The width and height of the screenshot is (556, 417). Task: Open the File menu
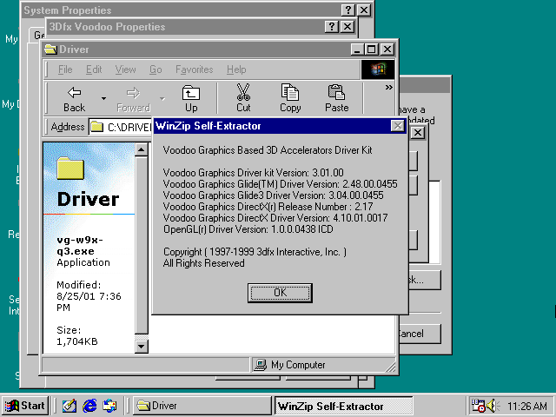[x=65, y=69]
